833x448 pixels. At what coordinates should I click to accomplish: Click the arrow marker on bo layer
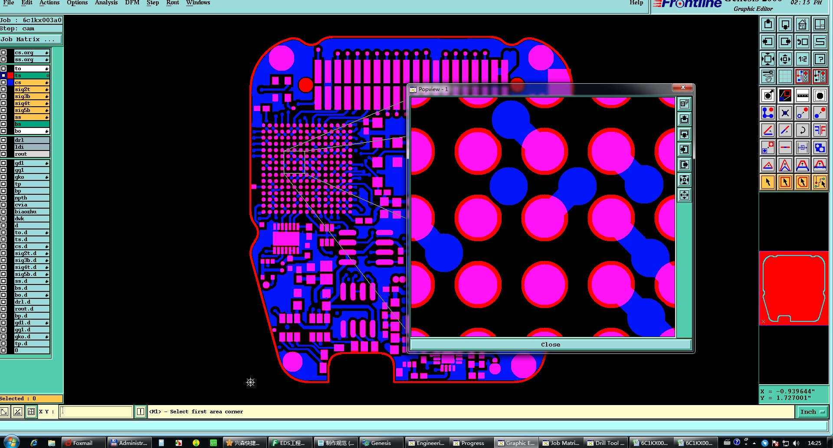47,131
